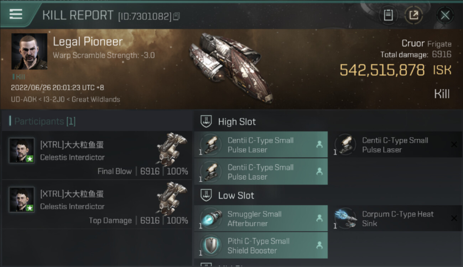Select the Cruor ship image
Image resolution: width=463 pixels, height=267 pixels.
tap(231, 67)
